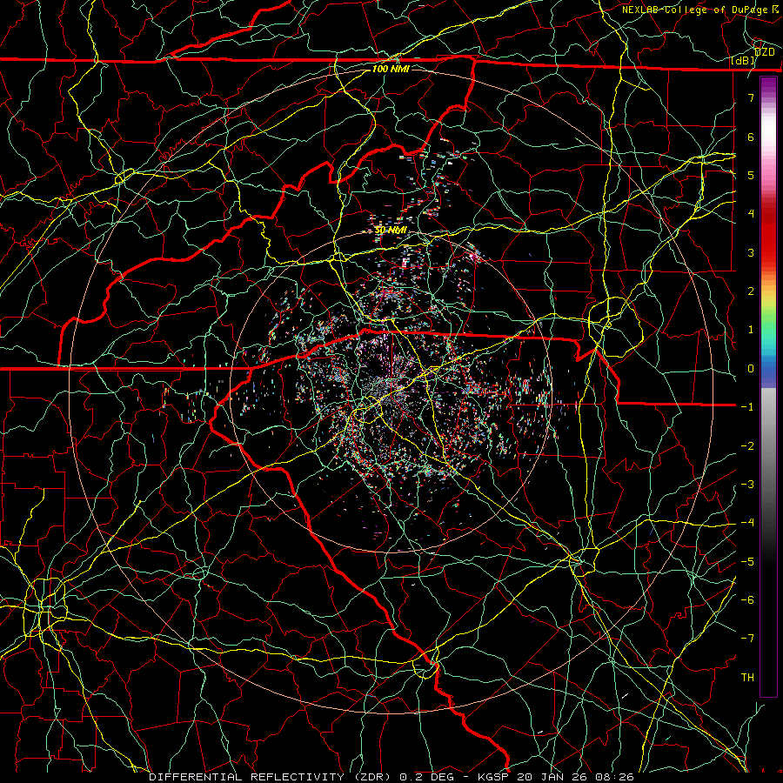
Task: Click the 7 value on the color scale
Action: (x=751, y=97)
